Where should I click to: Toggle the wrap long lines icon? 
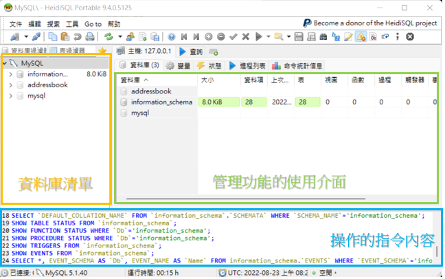click(x=385, y=36)
